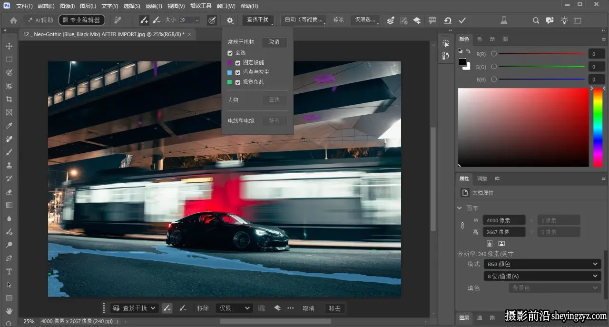Select the Crop tool

coord(9,99)
